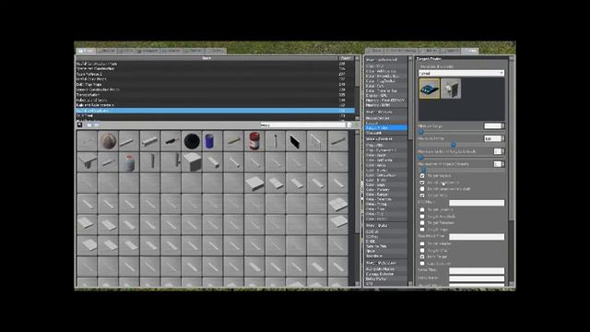Enable Check Buddy List checkbox
Image resolution: width=590 pixels, height=332 pixels.
pyautogui.click(x=422, y=264)
